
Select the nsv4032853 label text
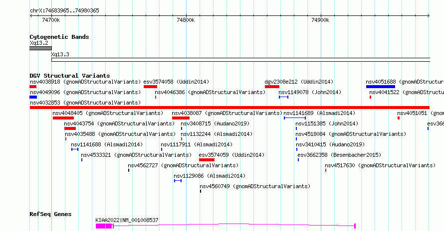click(85, 103)
